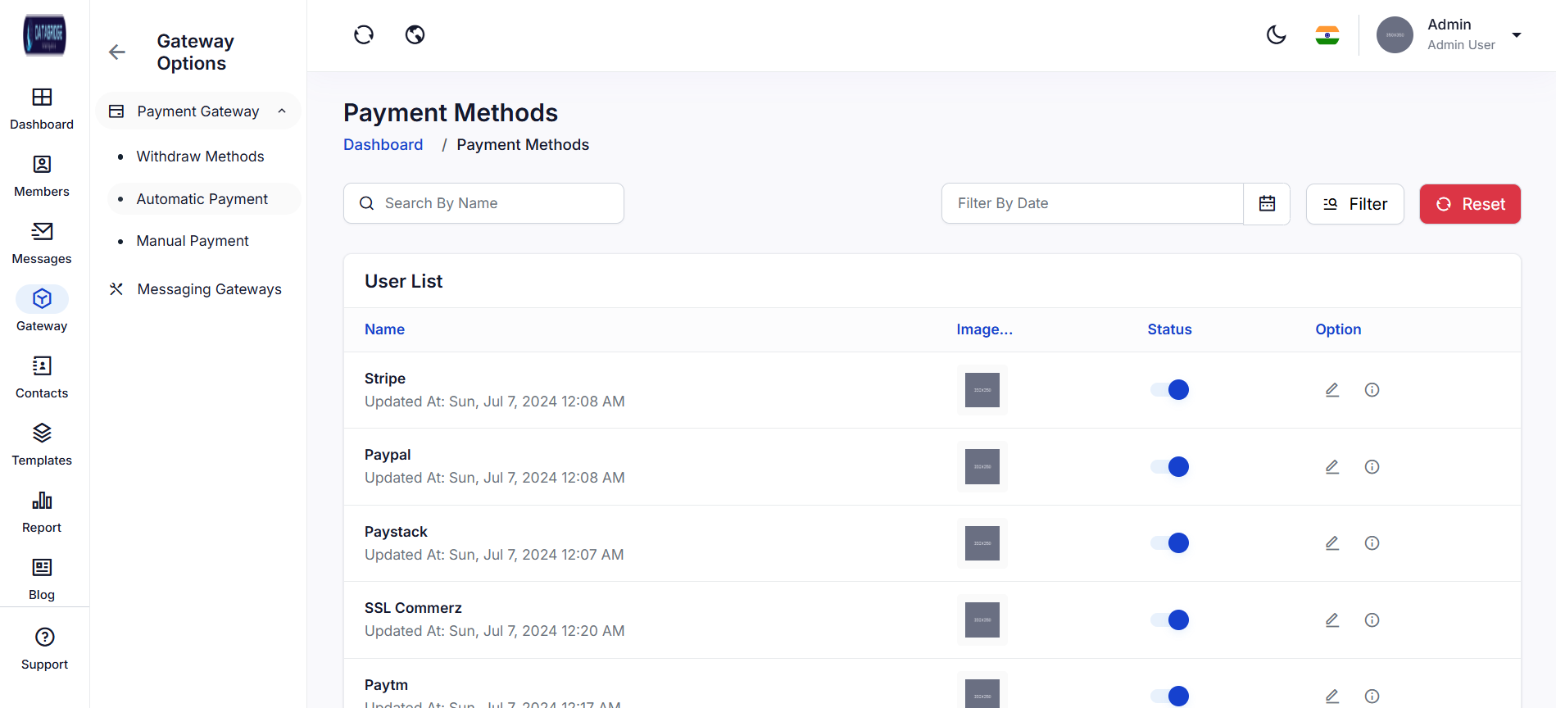View info for Paypal payment method
Screen dimensions: 1556x708
tap(1372, 467)
